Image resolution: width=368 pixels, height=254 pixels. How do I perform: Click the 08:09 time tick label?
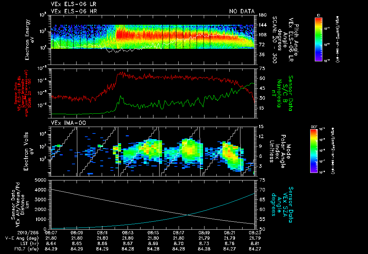(77, 233)
